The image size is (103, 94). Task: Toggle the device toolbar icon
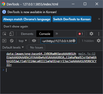(x=11, y=34)
